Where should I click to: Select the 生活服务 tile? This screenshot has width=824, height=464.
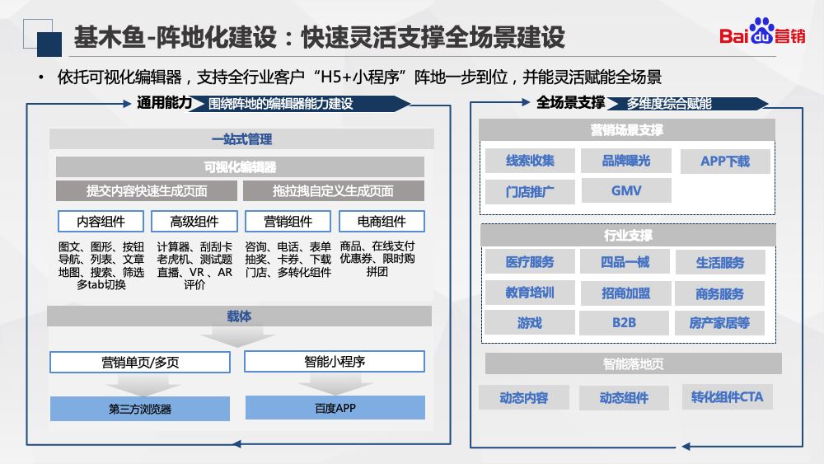[x=720, y=262]
